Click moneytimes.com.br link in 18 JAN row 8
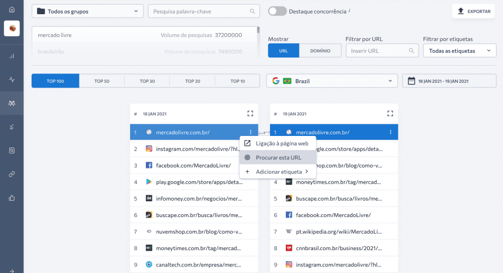This screenshot has height=273, width=503. click(198, 249)
